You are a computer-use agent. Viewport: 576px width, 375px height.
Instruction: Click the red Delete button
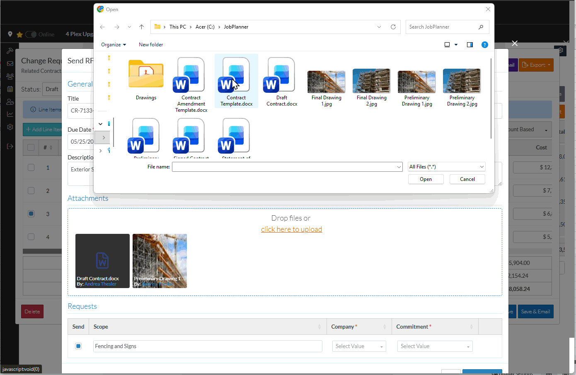32,312
